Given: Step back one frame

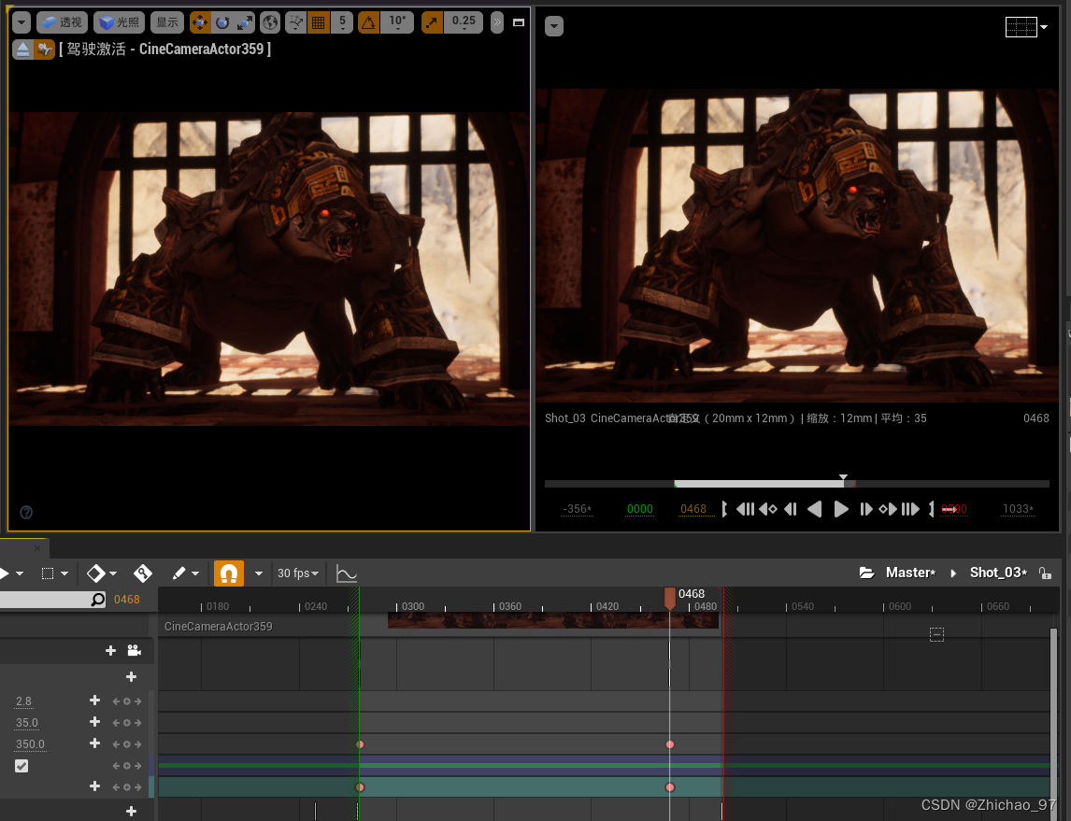Looking at the screenshot, I should pos(791,509).
